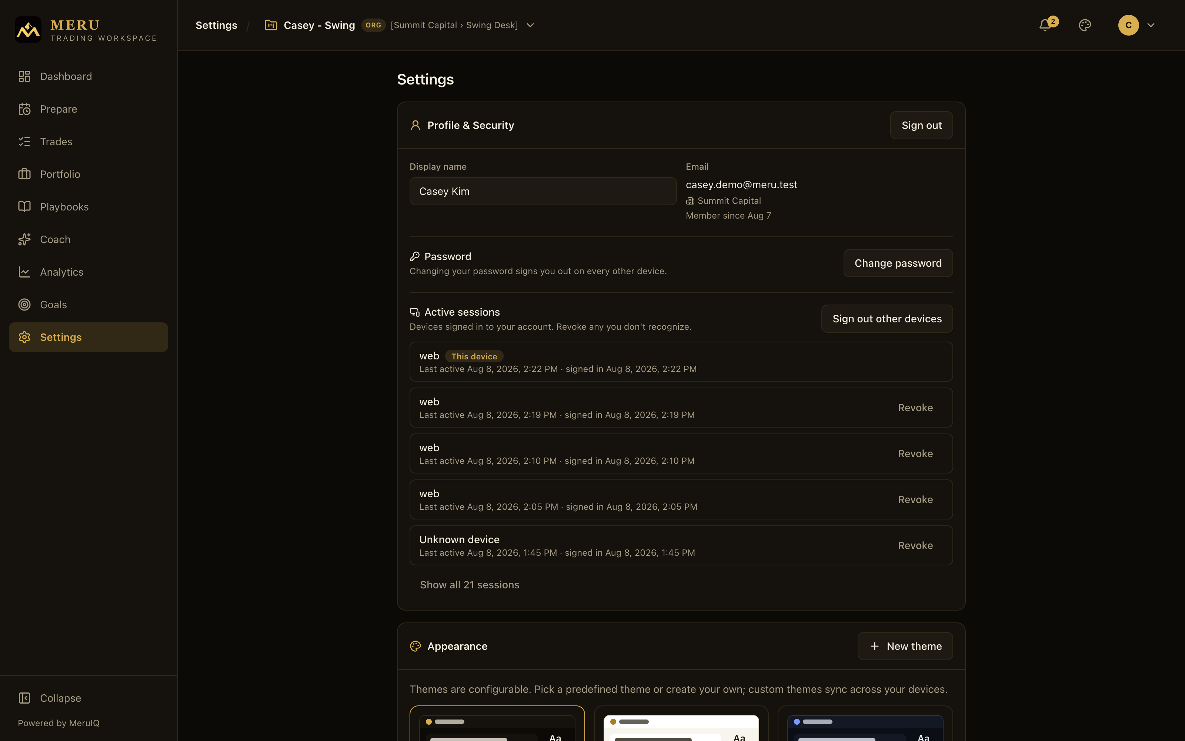Open Goals in the sidebar

[x=89, y=304]
